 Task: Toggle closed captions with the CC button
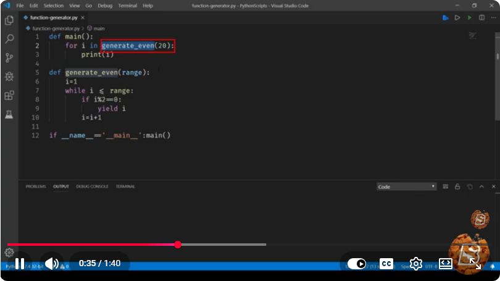click(x=386, y=264)
